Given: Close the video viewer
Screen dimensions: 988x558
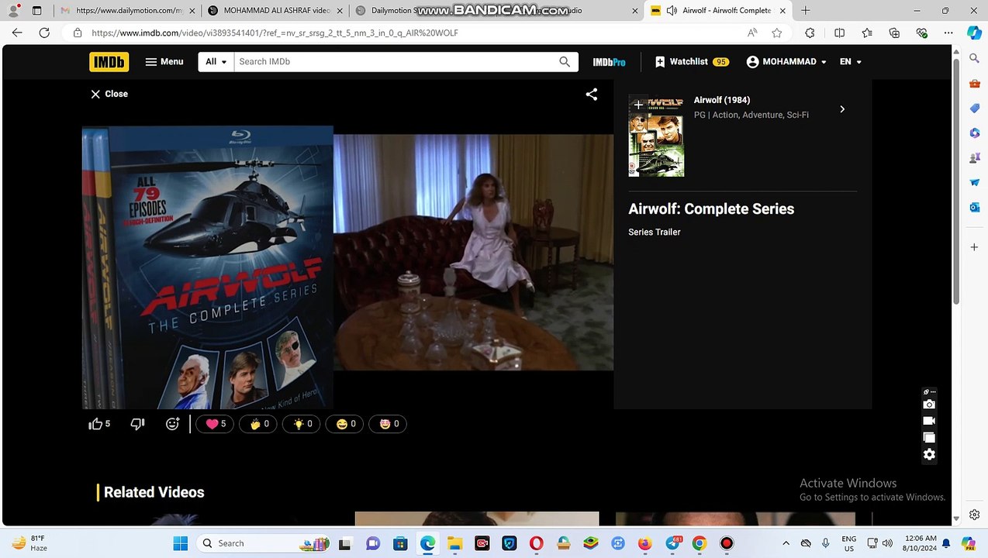Looking at the screenshot, I should point(109,94).
